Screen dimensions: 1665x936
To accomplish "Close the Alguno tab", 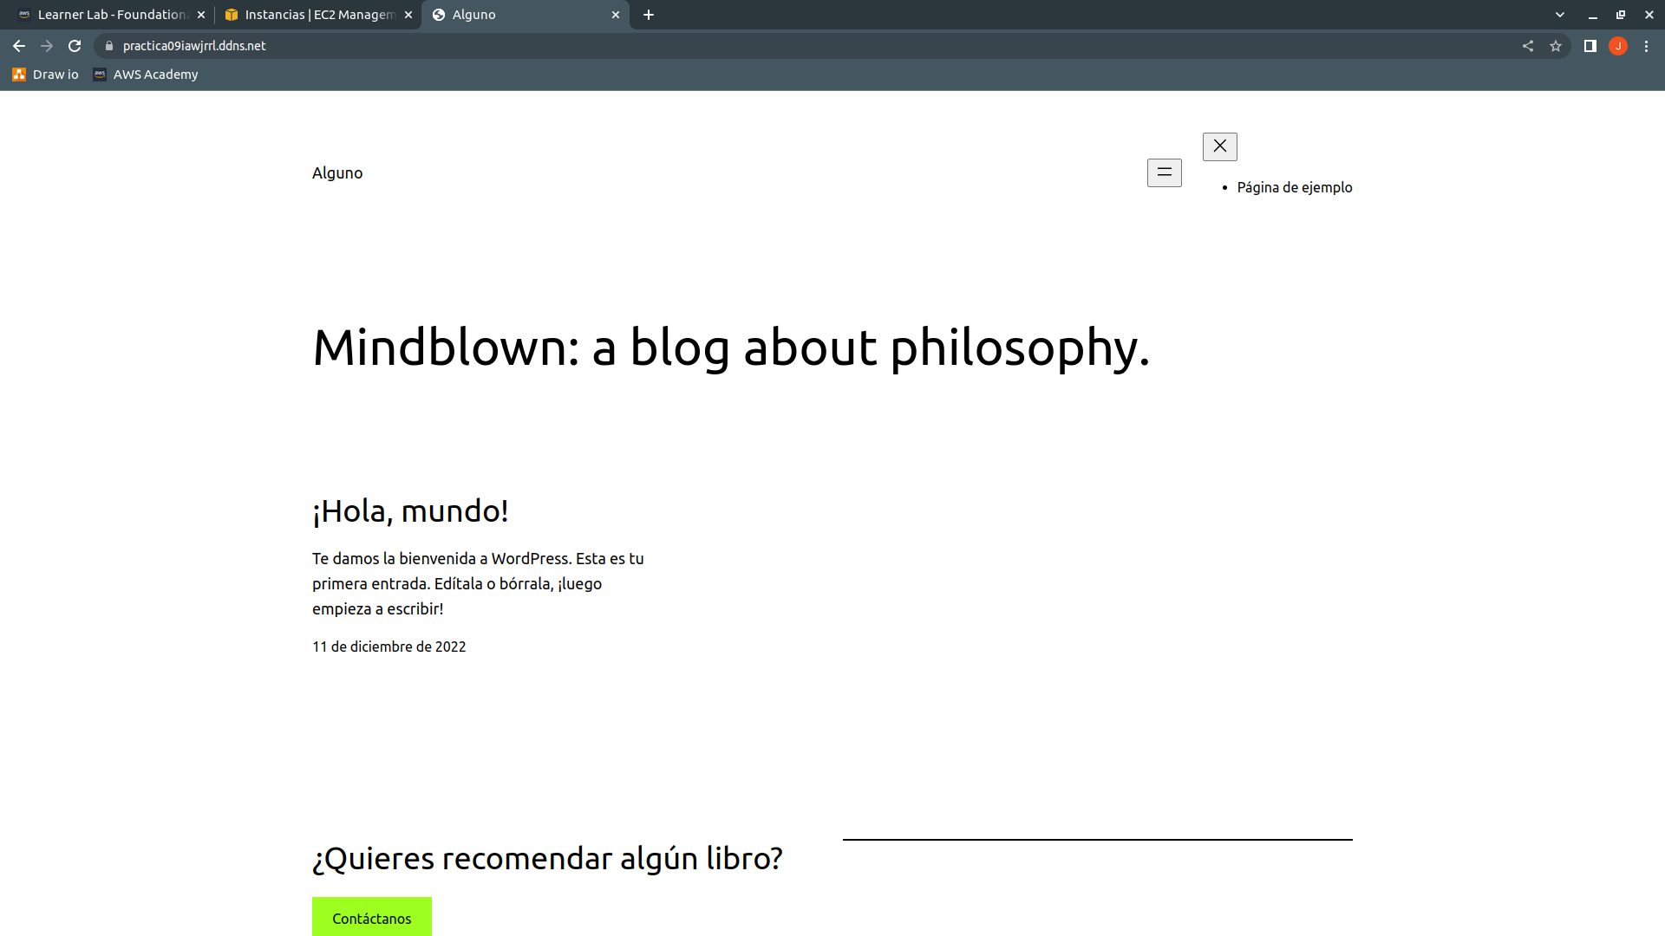I will (x=616, y=15).
